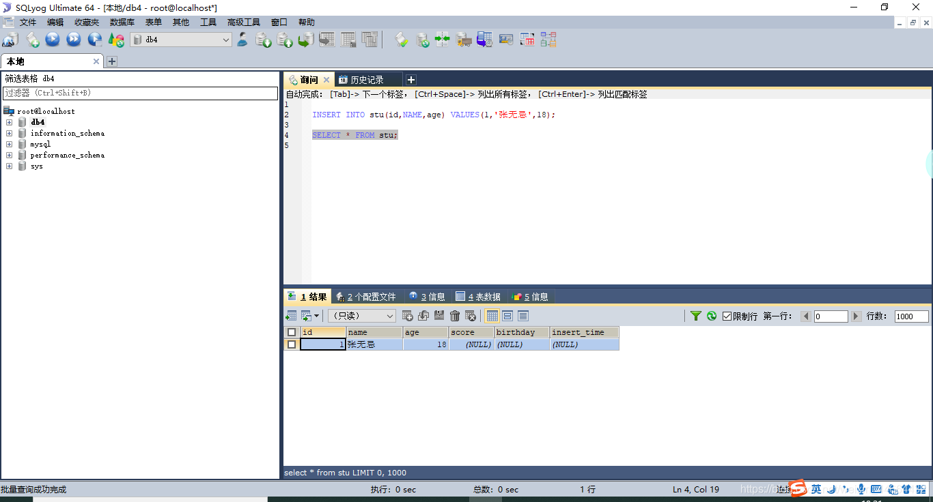Open the schema designer diagram icon

[548, 40]
